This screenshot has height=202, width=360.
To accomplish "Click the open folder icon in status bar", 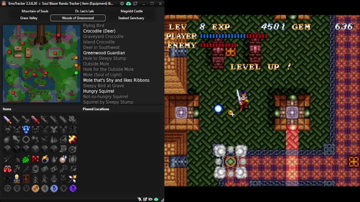I will pos(150,199).
